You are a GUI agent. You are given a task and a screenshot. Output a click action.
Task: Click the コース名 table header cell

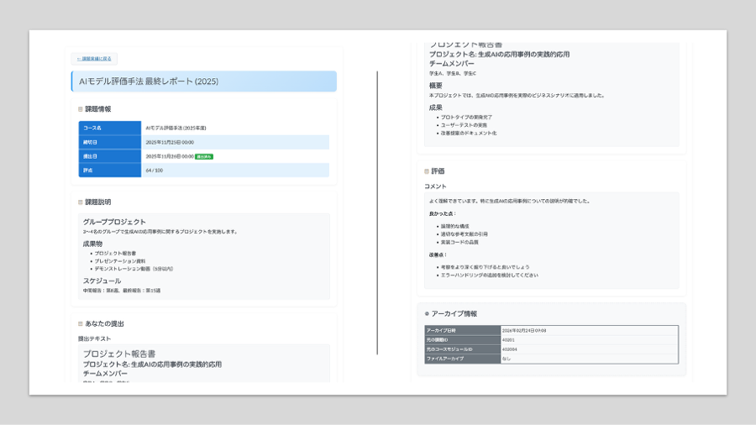coord(109,128)
